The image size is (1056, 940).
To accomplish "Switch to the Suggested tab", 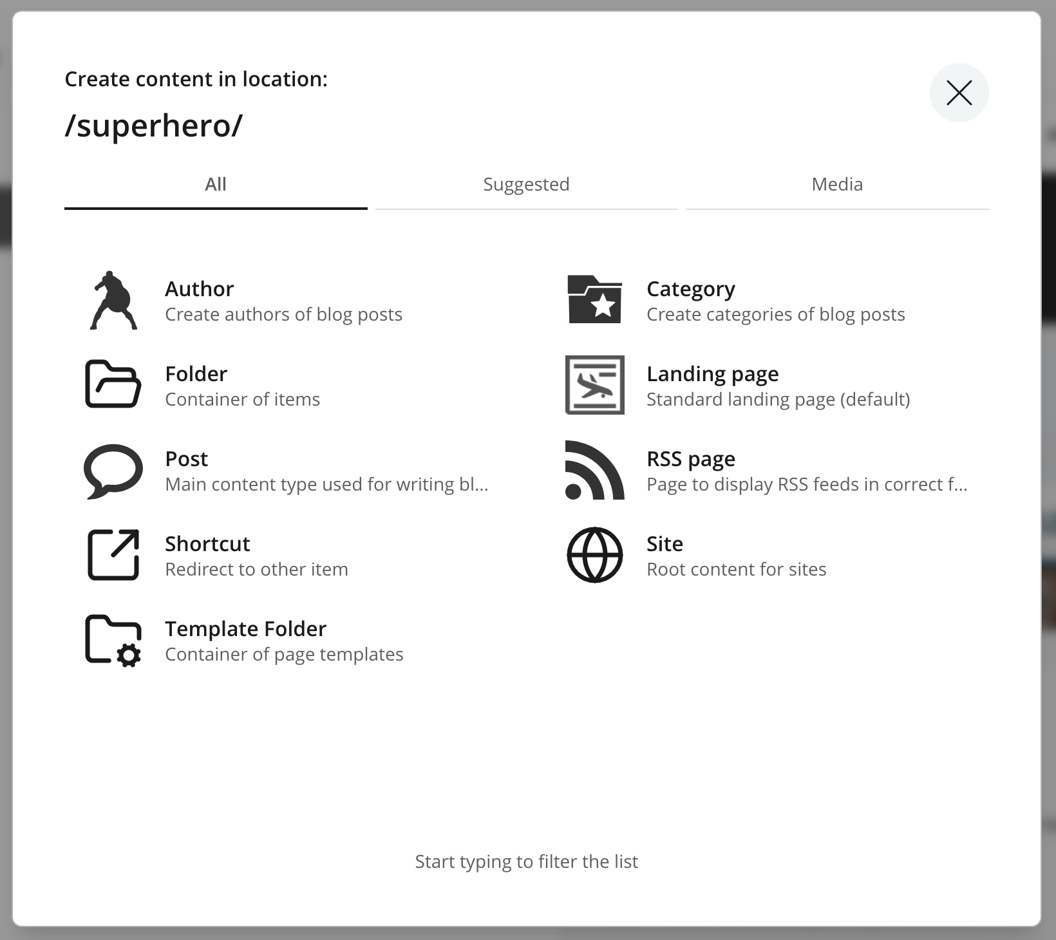I will 527,185.
